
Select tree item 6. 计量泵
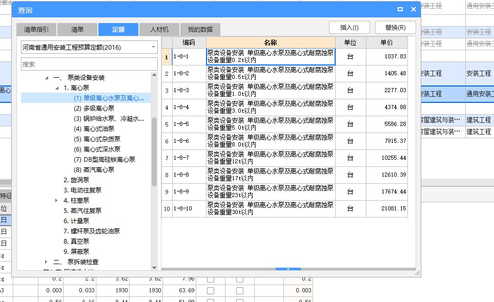76,221
